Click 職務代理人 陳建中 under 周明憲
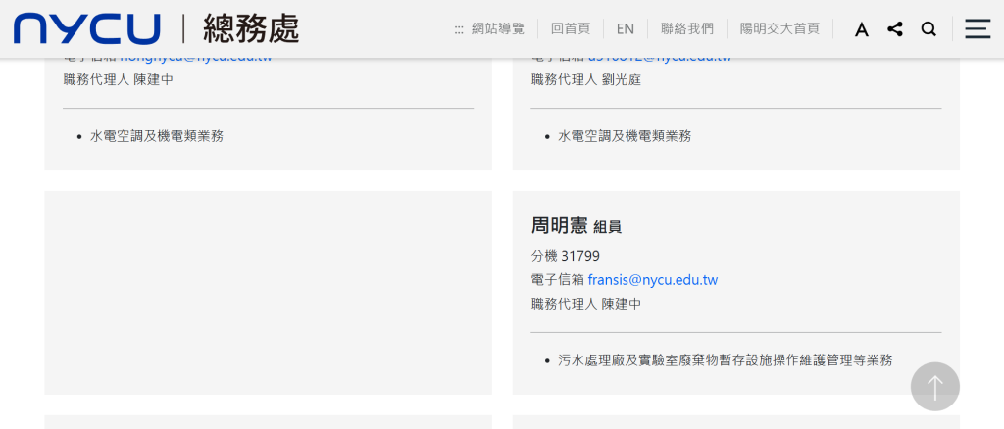 click(586, 304)
